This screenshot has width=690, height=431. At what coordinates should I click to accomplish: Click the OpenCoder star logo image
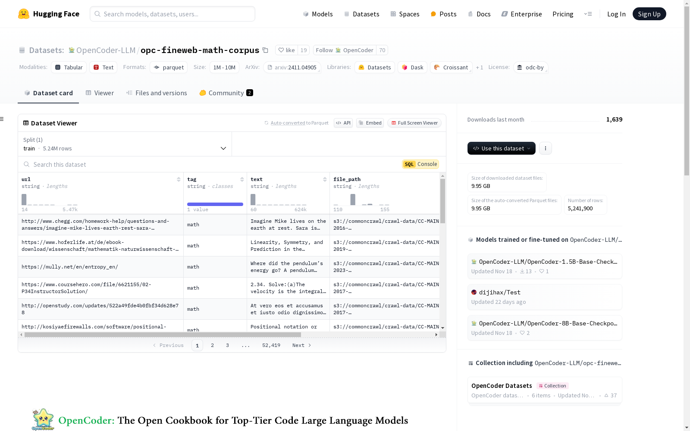click(43, 419)
